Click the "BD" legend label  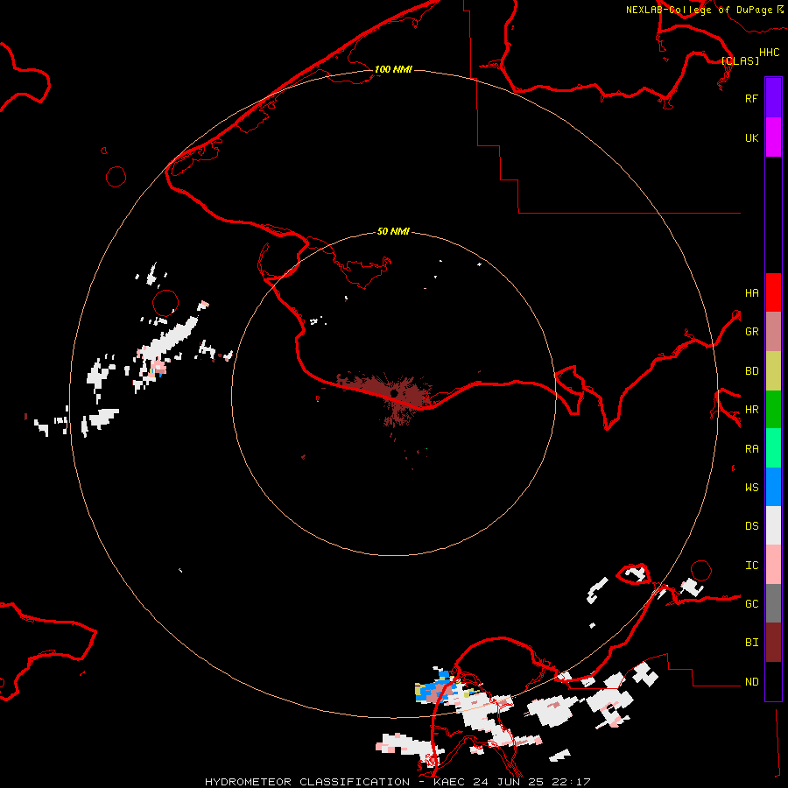(751, 371)
